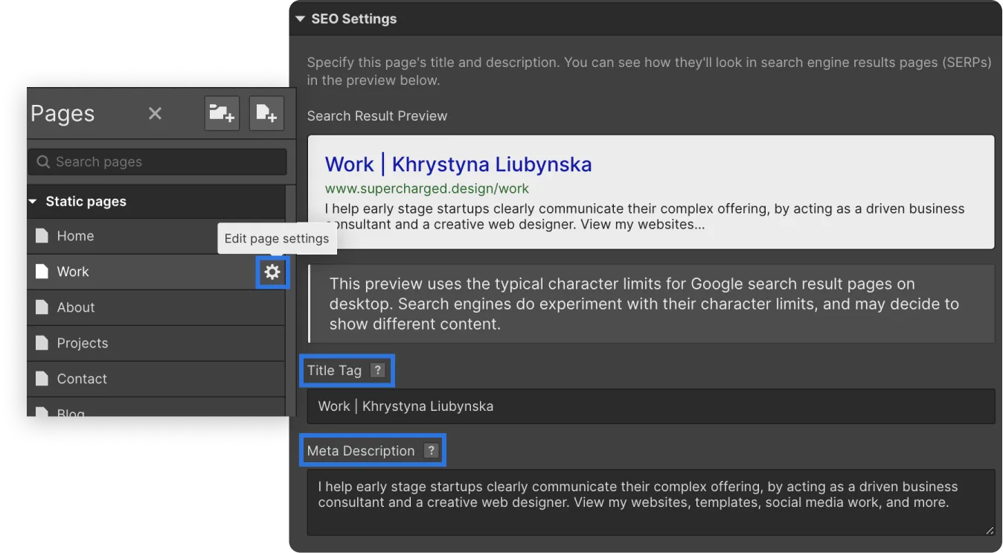This screenshot has width=1003, height=553.
Task: Click Contact page file icon
Action: point(42,379)
